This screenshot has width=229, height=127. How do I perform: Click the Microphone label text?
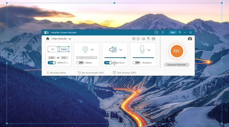147,63
